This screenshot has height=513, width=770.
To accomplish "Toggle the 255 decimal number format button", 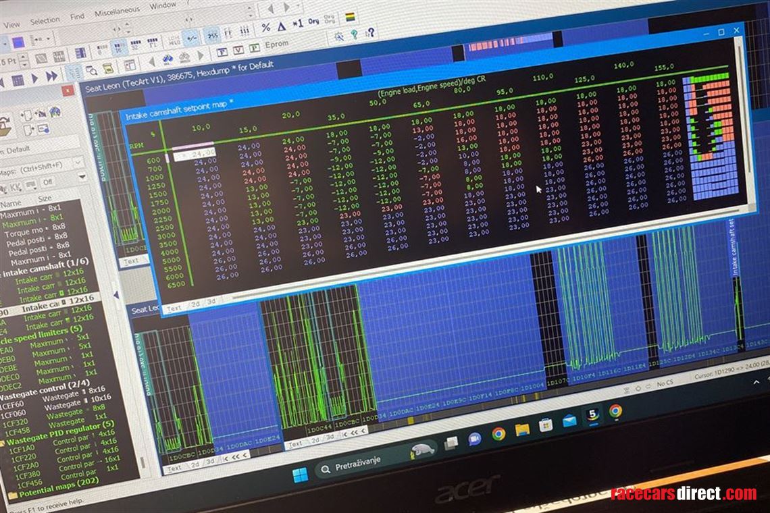I will point(213,34).
